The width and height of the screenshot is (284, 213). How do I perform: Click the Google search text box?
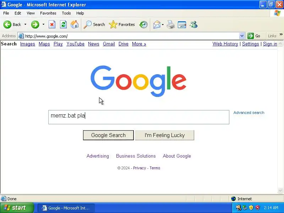pos(139,117)
